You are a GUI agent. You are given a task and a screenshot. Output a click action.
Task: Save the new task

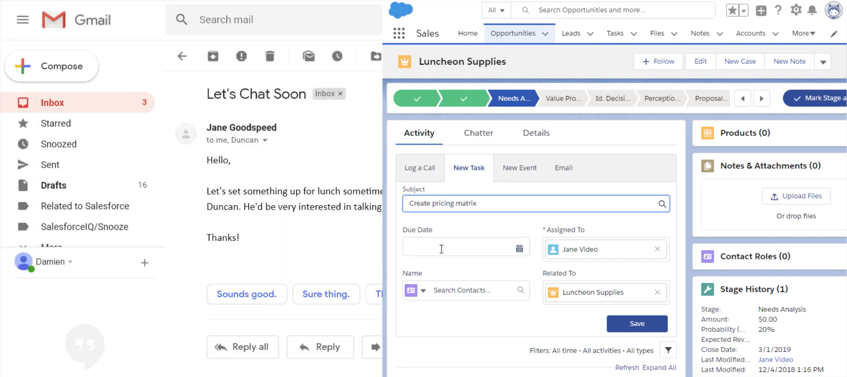pyautogui.click(x=637, y=324)
